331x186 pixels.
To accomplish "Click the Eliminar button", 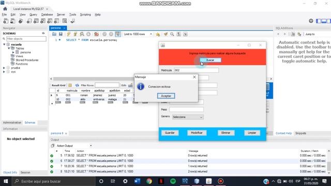I will click(x=226, y=133).
